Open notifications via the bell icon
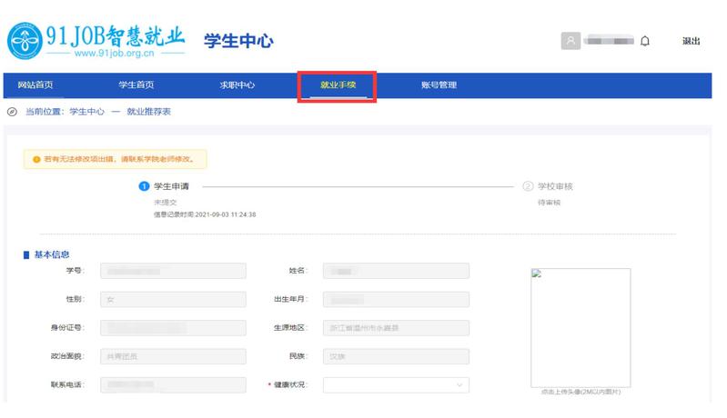The width and height of the screenshot is (727, 418). click(x=644, y=42)
